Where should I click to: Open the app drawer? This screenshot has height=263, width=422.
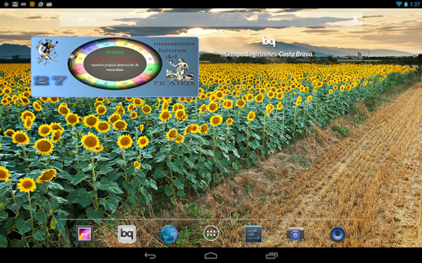211,234
